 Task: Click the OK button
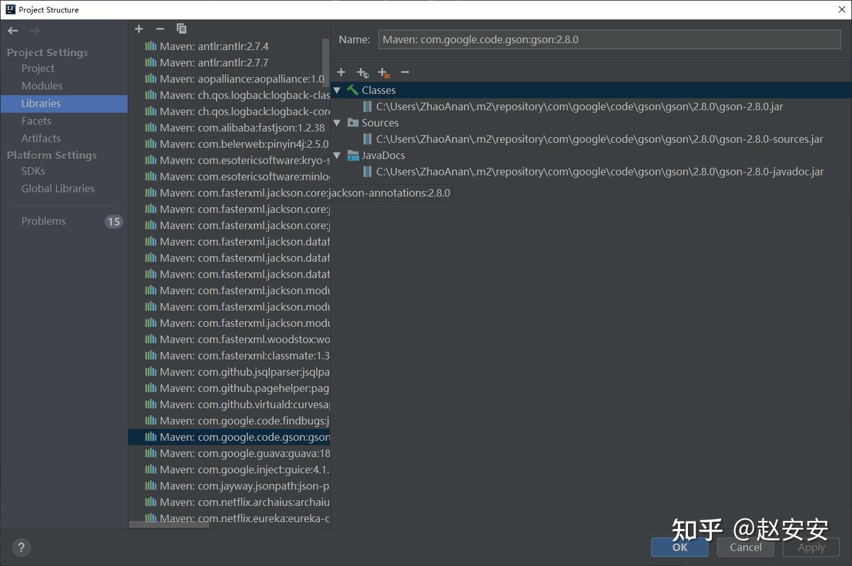click(x=680, y=547)
